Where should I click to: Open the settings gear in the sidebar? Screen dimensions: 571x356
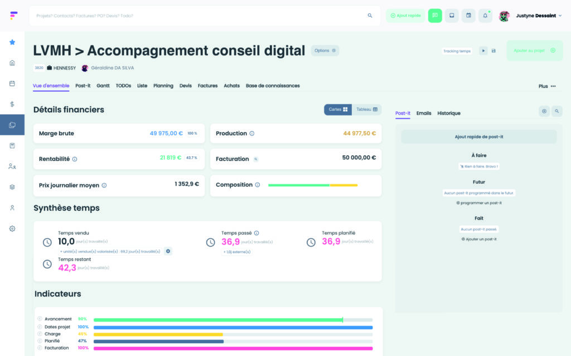pos(12,229)
